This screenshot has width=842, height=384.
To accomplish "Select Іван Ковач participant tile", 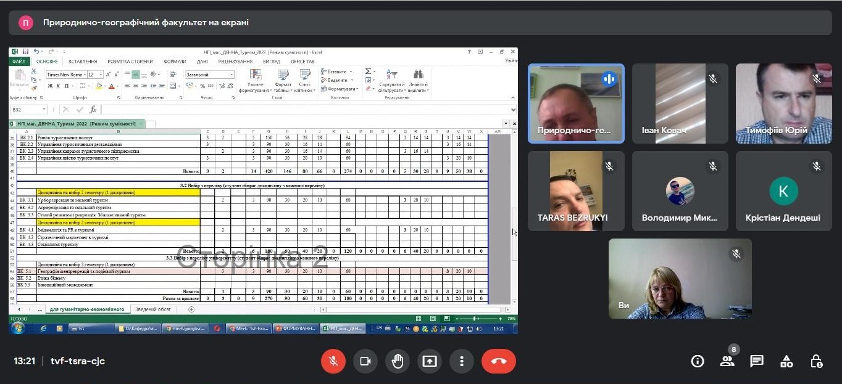I will click(x=680, y=104).
